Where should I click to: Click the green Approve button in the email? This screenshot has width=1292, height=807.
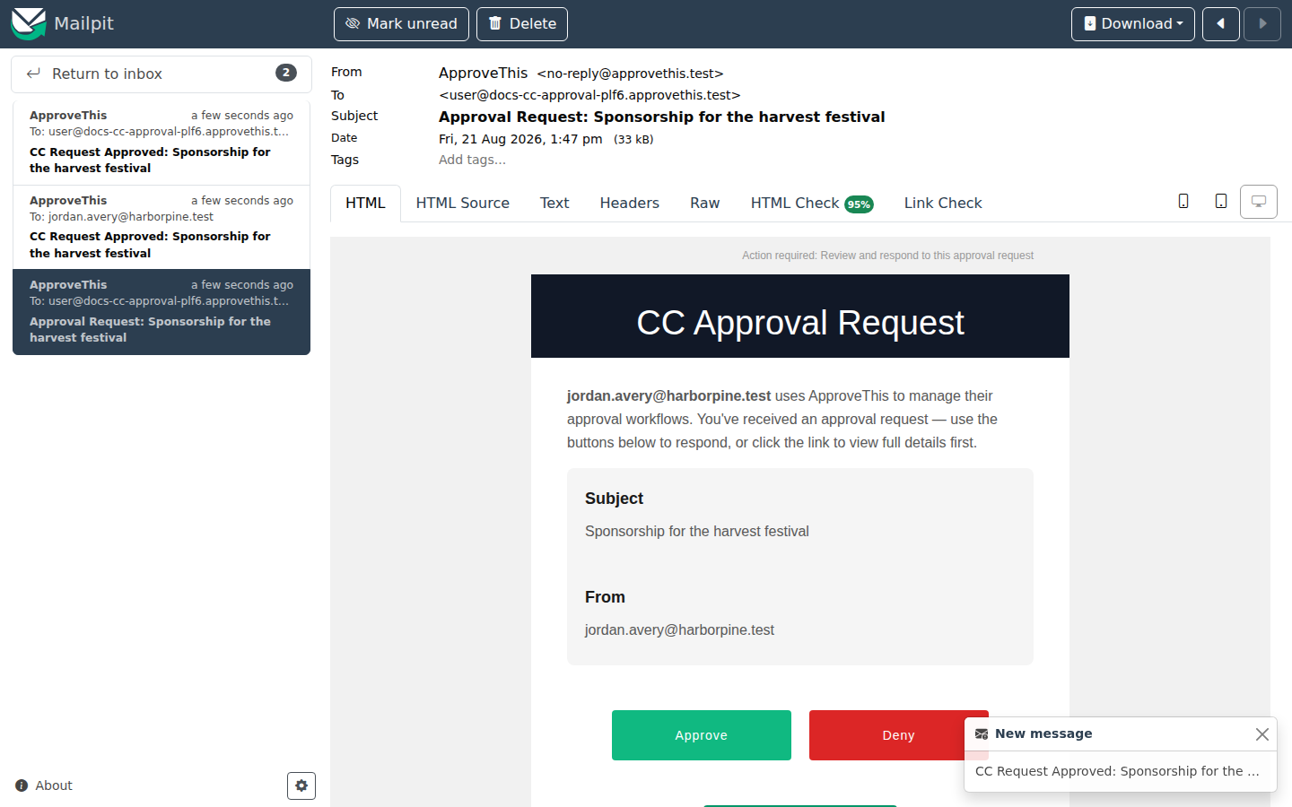[x=702, y=735]
